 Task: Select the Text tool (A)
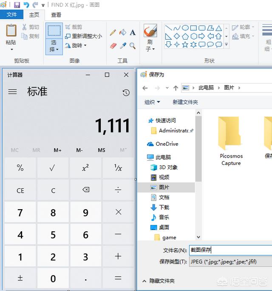click(133, 32)
